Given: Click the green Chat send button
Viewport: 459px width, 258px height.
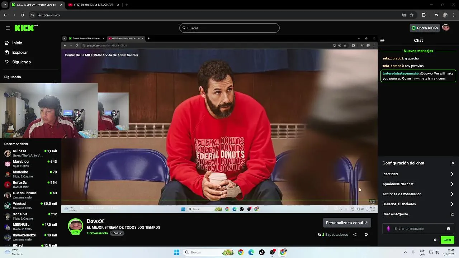Looking at the screenshot, I should (x=447, y=240).
